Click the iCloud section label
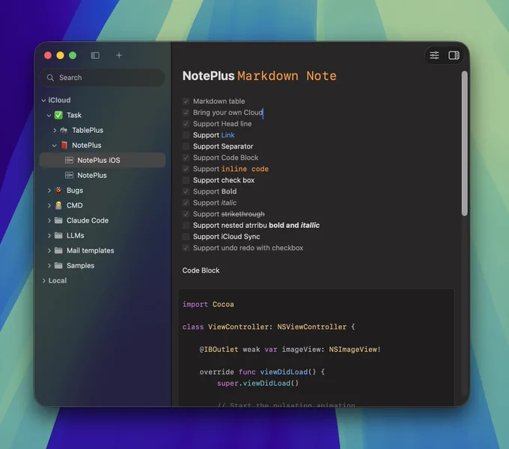The image size is (509, 449). pyautogui.click(x=59, y=100)
